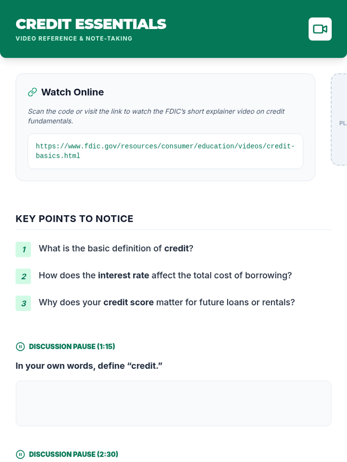
Task: Click the chain link icon beside Watch Online
Action: 32,92
